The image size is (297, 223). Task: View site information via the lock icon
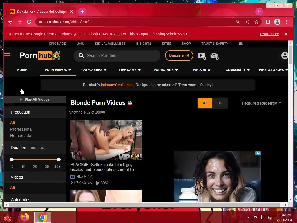point(40,22)
